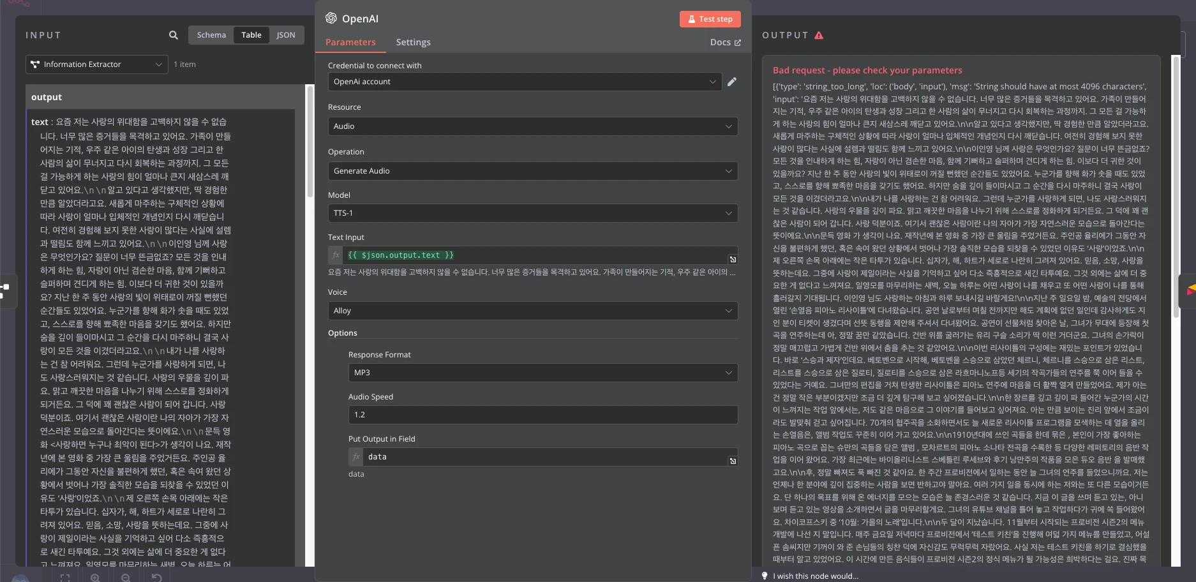Click the fit-to-view icon on the canvas toolbar
The height and width of the screenshot is (582, 1196).
(64, 578)
